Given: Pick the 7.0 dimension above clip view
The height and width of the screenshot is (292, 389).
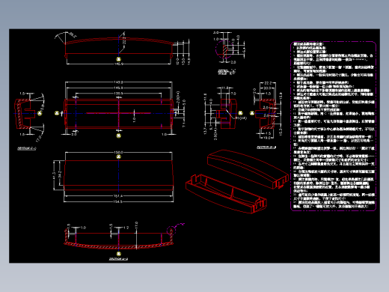Looking at the screenshot, I should coord(233,94).
